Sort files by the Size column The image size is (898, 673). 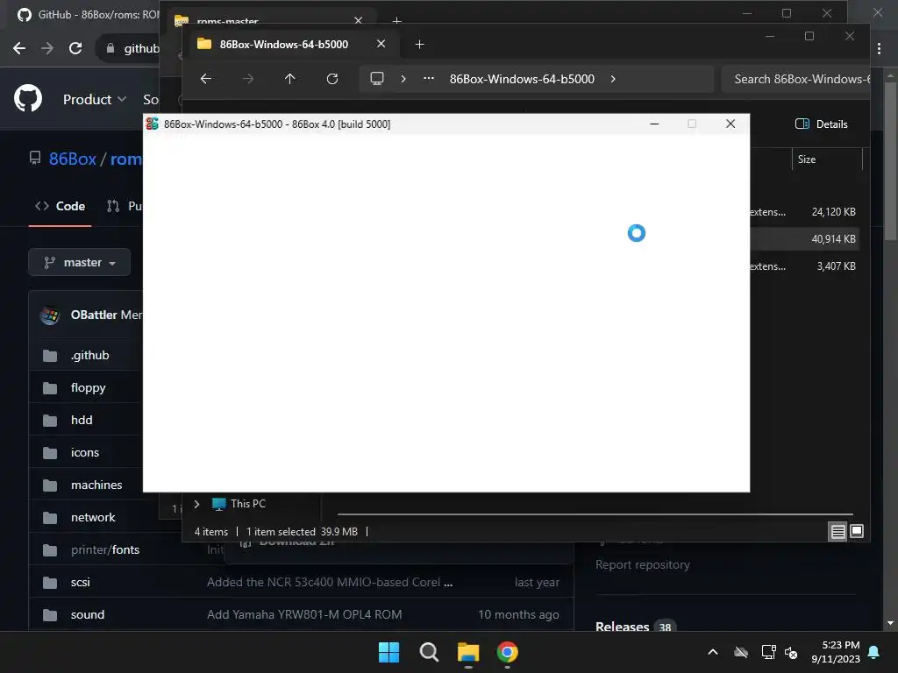click(826, 159)
